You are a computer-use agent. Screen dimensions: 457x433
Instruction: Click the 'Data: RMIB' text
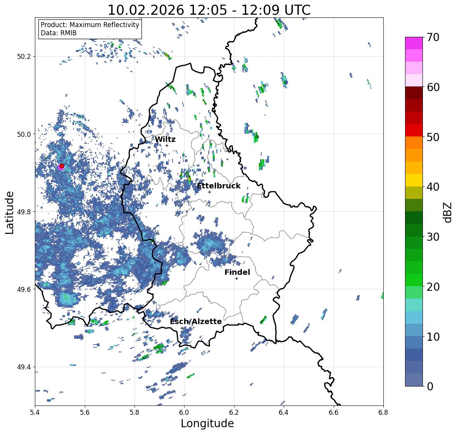pos(59,33)
